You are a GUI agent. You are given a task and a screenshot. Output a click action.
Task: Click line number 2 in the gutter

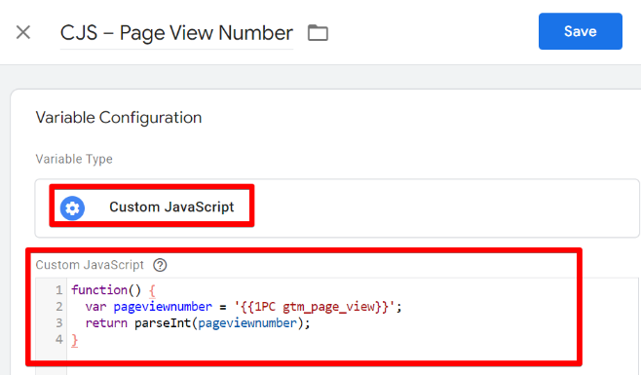coord(59,307)
